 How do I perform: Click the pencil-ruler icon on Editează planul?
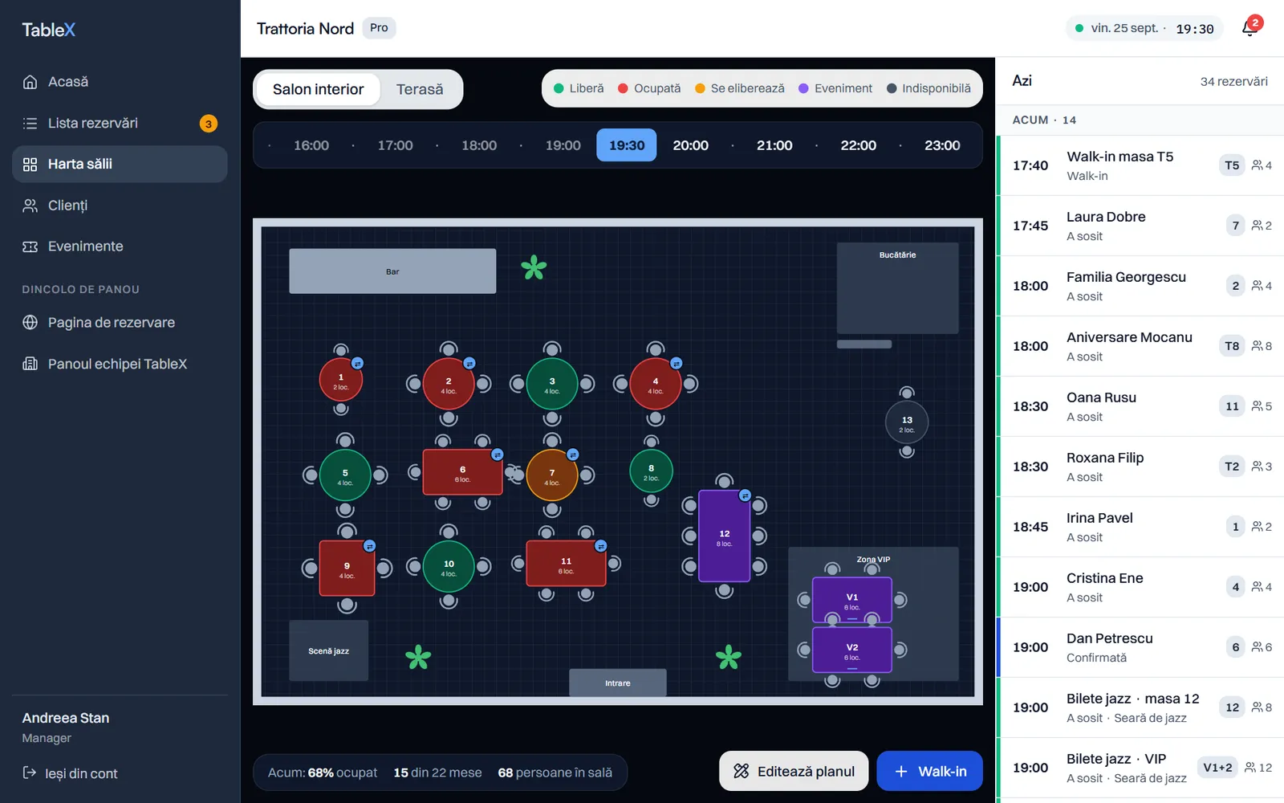[742, 772]
